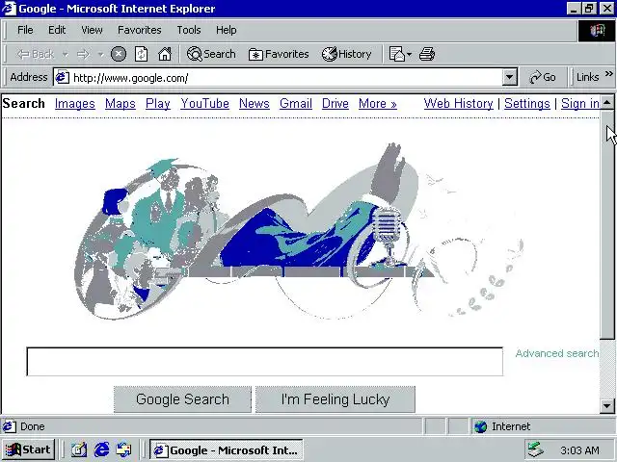The image size is (617, 462).
Task: Click the Maps link
Action: click(x=120, y=103)
